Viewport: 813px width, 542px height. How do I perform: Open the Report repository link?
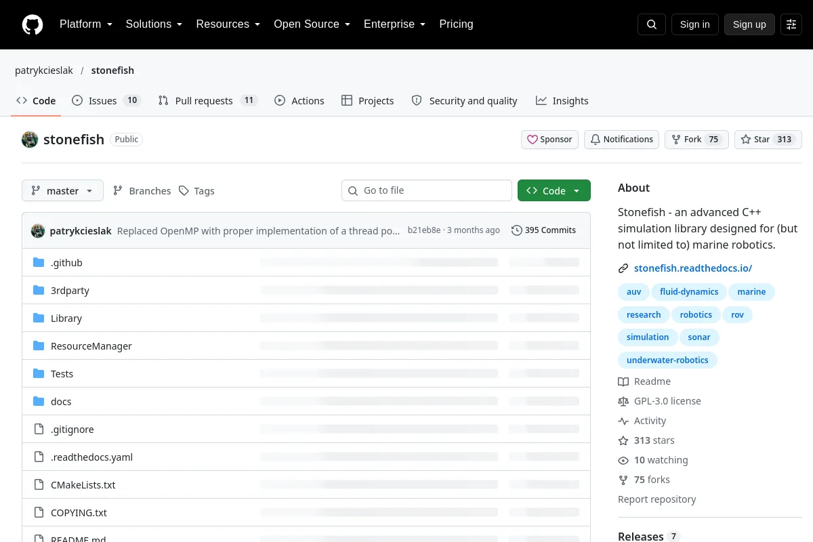coord(657,499)
